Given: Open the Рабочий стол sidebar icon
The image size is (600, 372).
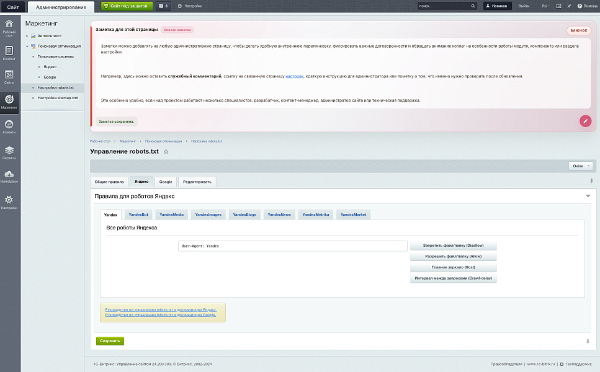Looking at the screenshot, I should coord(9,28).
